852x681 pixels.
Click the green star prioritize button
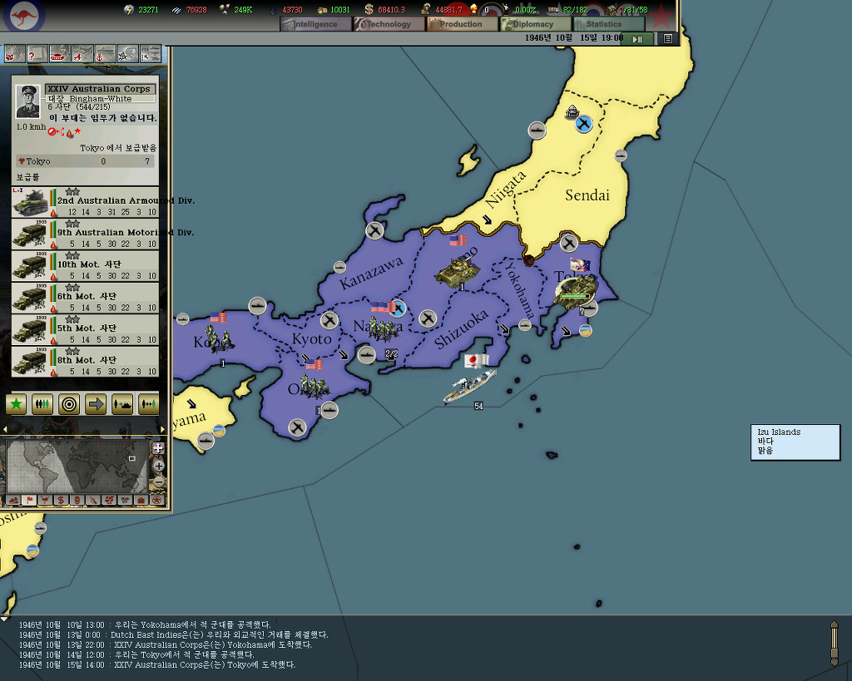click(x=16, y=404)
